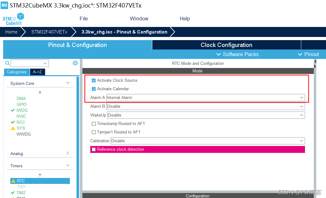326x198 pixels.
Task: Click the sort arrows under Timers
Action: (40, 175)
